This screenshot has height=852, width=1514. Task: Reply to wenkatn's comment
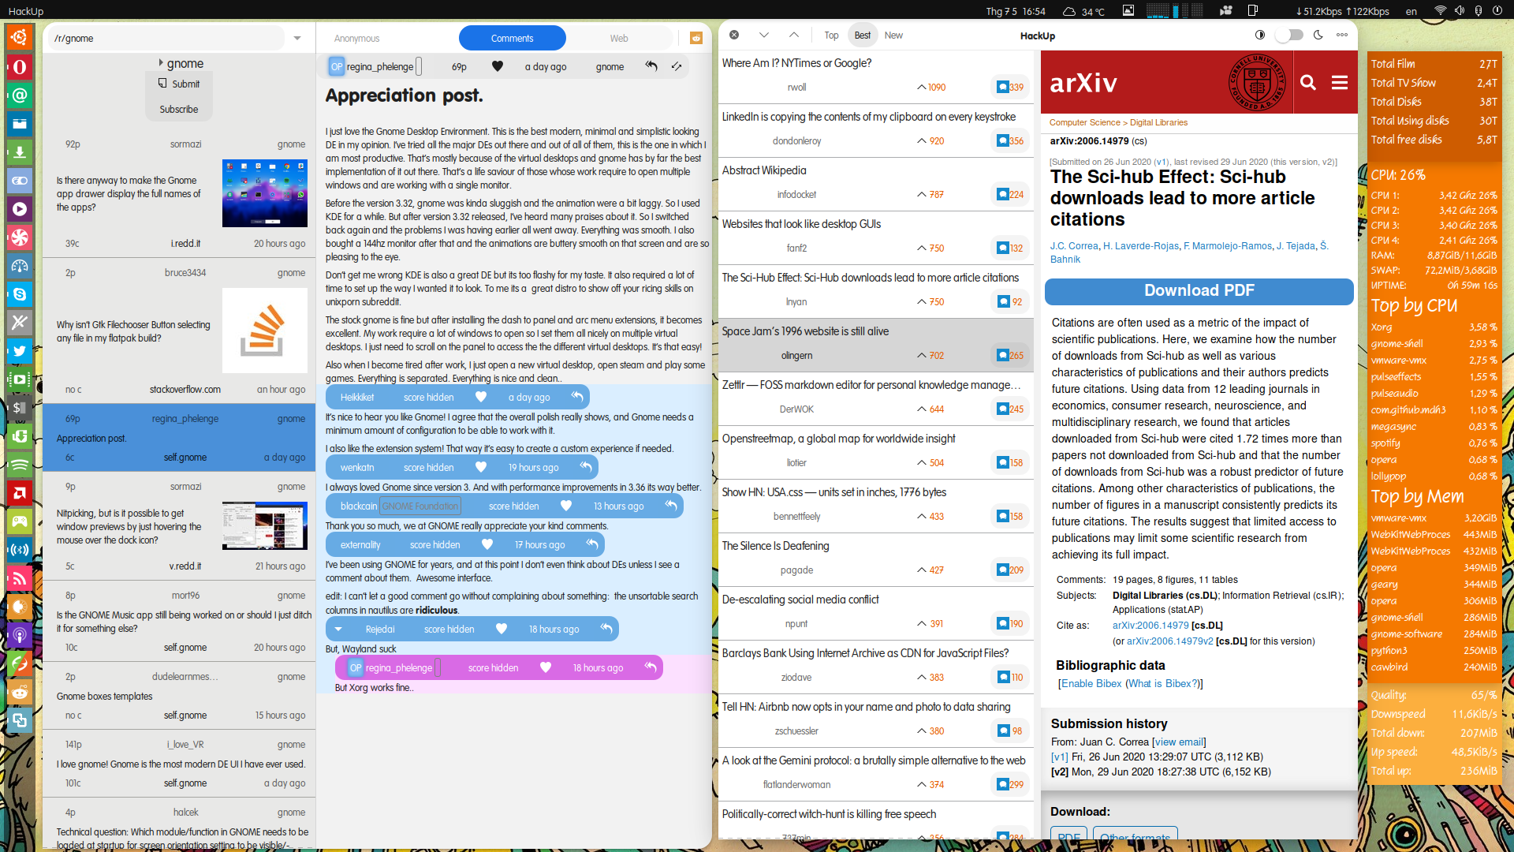pyautogui.click(x=586, y=467)
